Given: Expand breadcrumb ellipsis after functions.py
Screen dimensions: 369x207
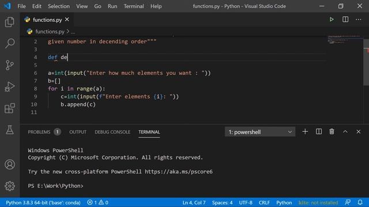Looking at the screenshot, I should [73, 32].
